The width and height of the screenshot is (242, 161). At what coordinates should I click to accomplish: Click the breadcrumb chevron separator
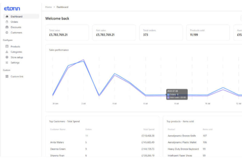click(x=54, y=7)
